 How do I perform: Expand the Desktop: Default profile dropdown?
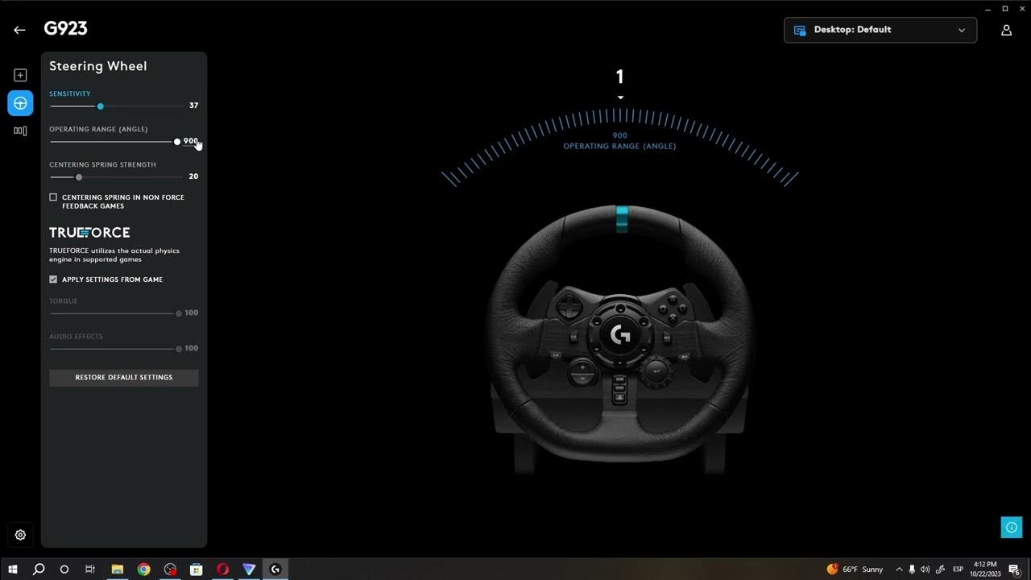(x=880, y=30)
